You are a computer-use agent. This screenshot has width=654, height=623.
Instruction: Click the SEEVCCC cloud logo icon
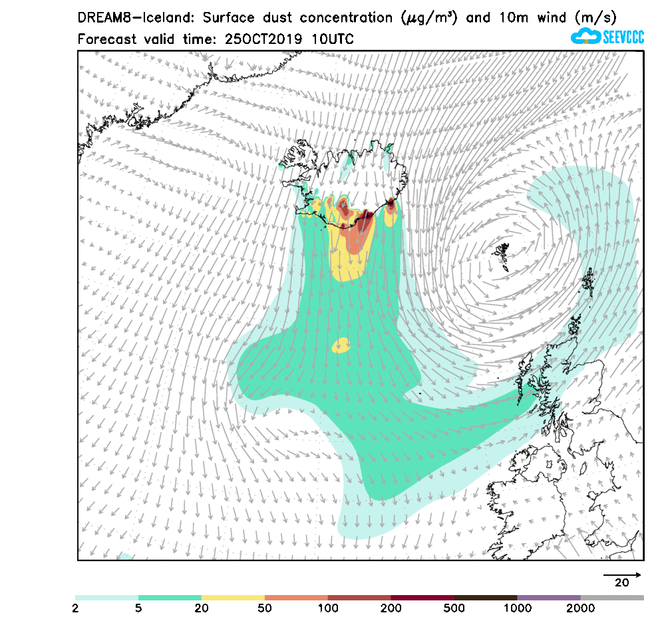tap(585, 37)
